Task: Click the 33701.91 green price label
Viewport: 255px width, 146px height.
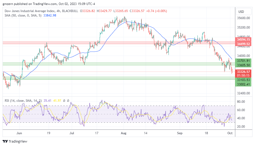Action: click(x=243, y=61)
